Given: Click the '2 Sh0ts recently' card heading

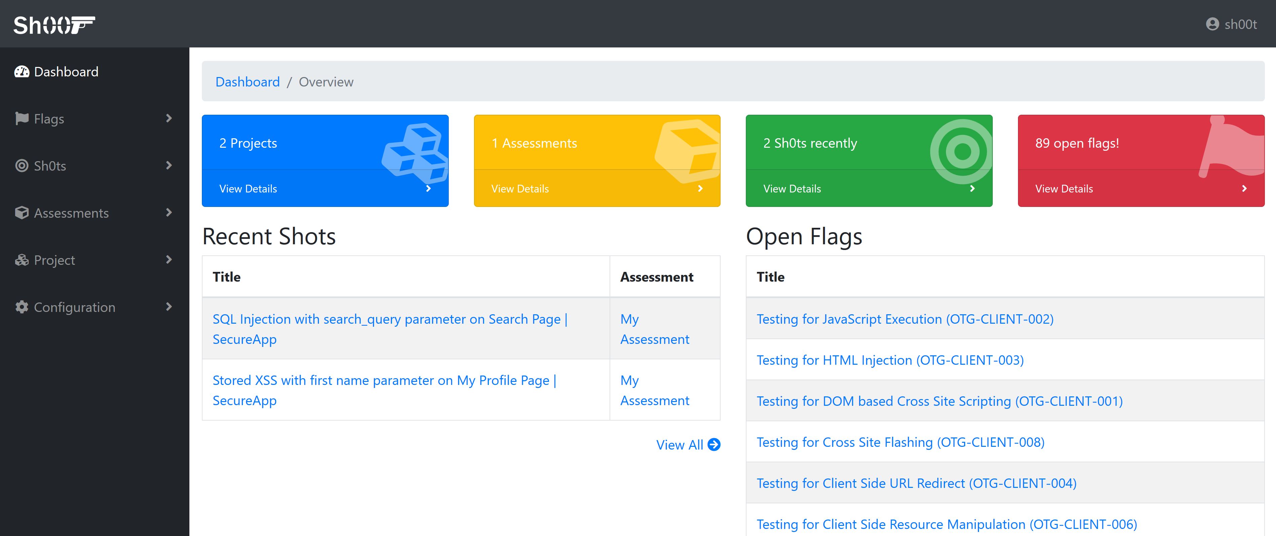Looking at the screenshot, I should coord(810,143).
